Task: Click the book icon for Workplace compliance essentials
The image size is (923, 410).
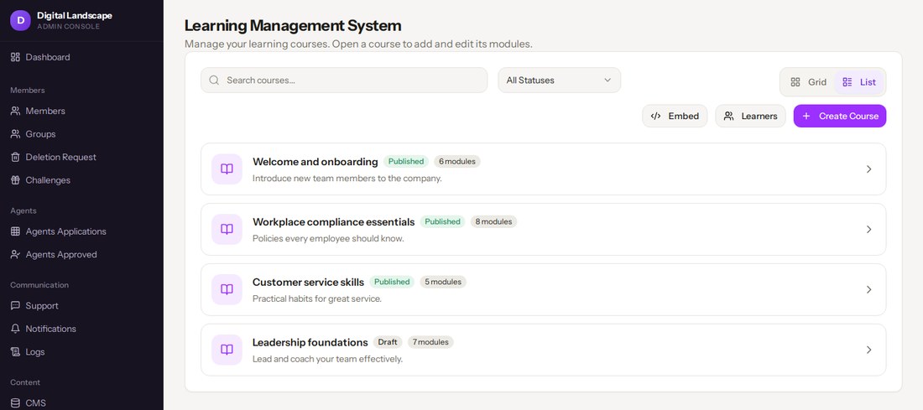Action: (227, 230)
